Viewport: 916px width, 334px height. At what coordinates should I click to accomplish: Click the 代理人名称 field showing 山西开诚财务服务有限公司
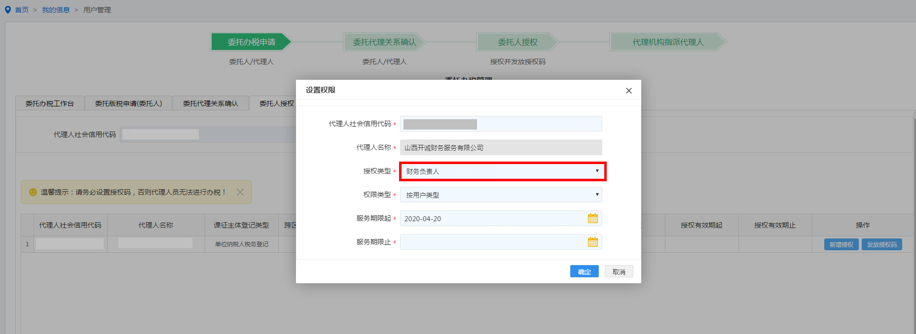coord(501,147)
